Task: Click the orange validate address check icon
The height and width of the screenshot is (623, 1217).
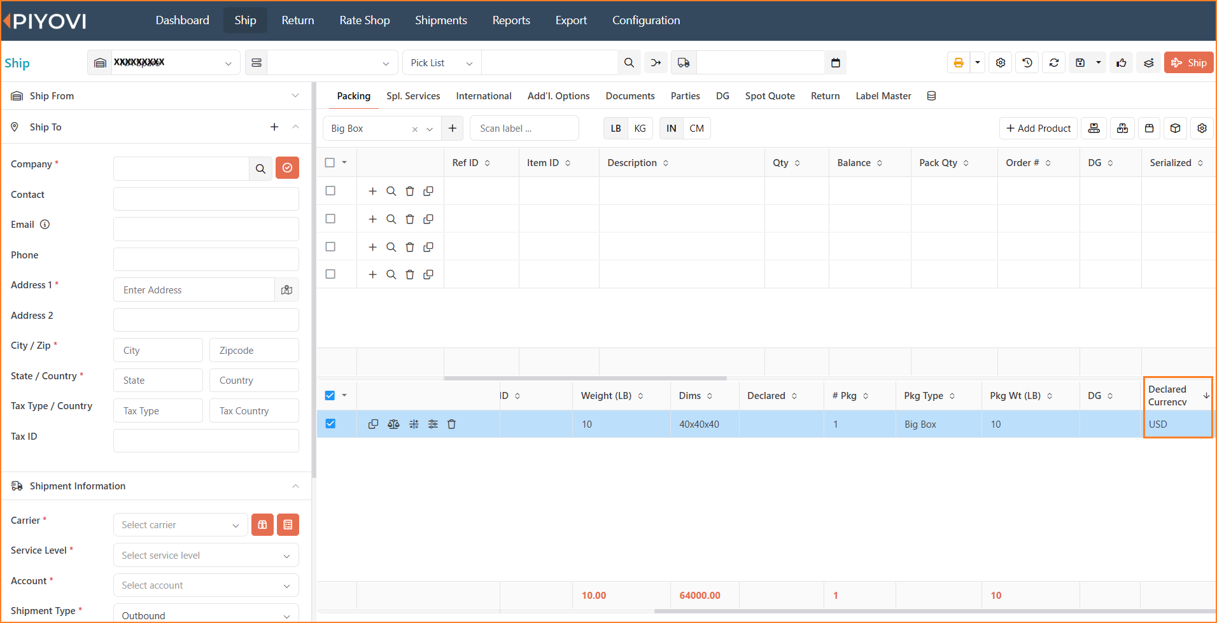Action: [x=287, y=168]
